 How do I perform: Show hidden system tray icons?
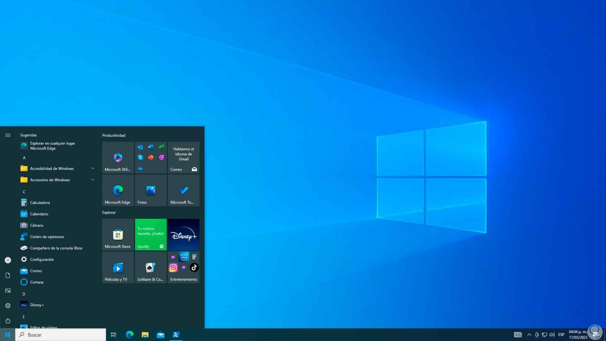(529, 335)
